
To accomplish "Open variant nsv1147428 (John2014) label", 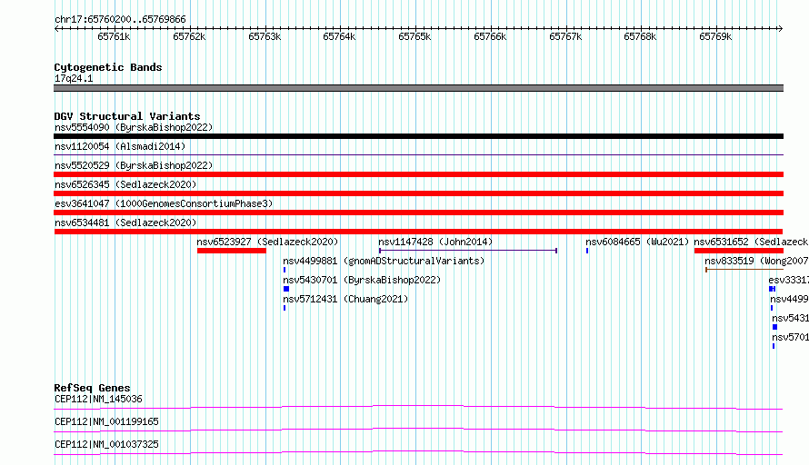I will (x=435, y=242).
